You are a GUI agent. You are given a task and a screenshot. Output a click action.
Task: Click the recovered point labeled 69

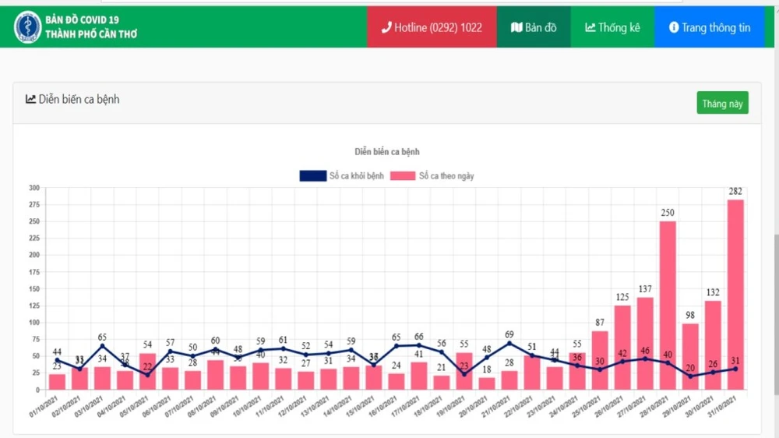tap(510, 343)
